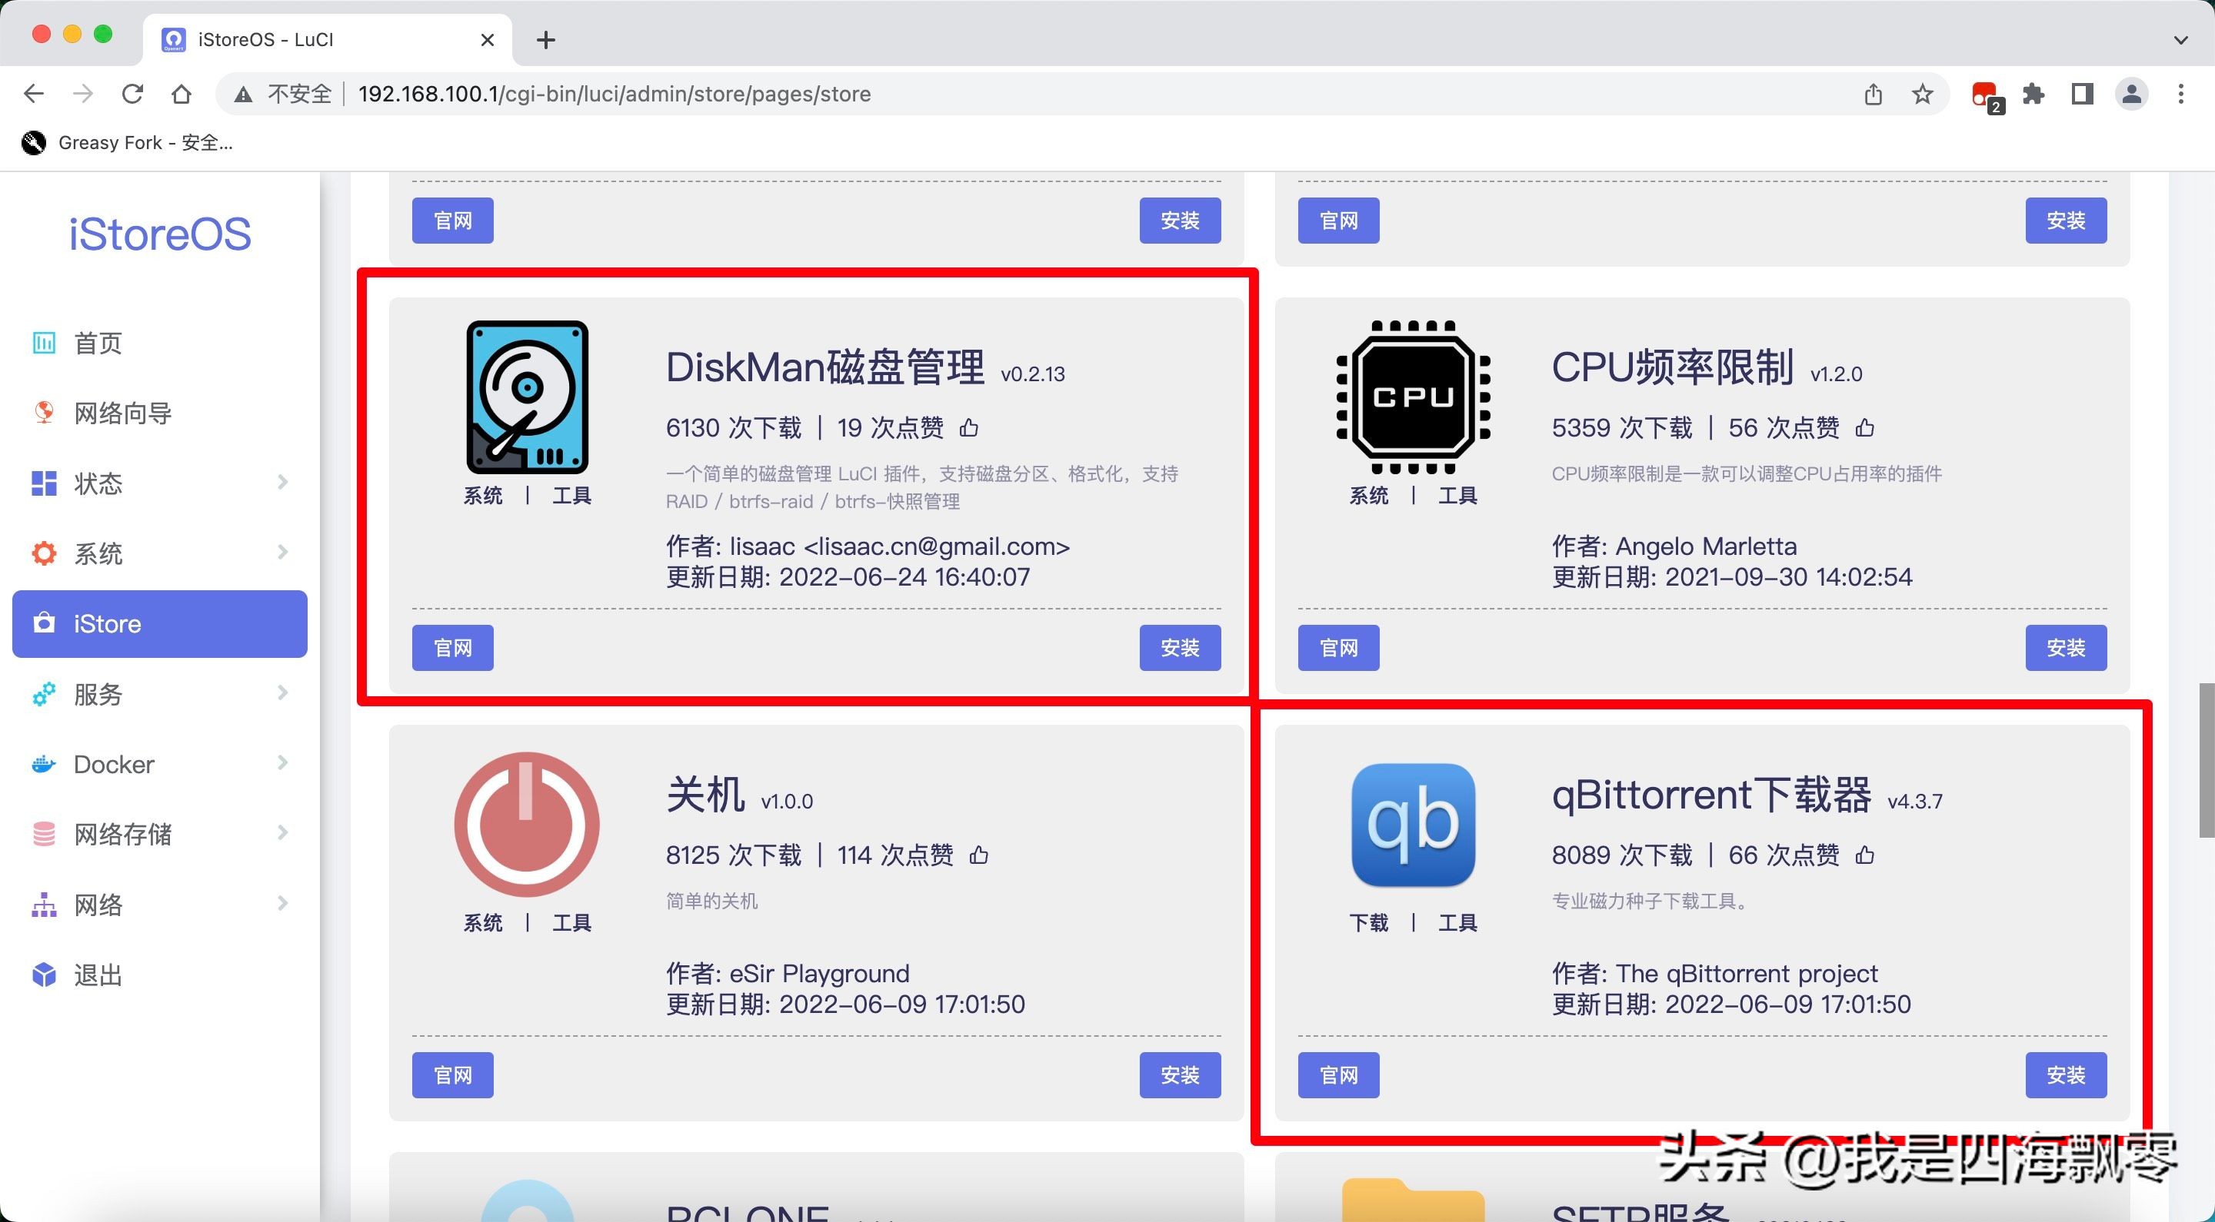Open Greasy Fork bookmark
This screenshot has width=2215, height=1222.
point(127,143)
